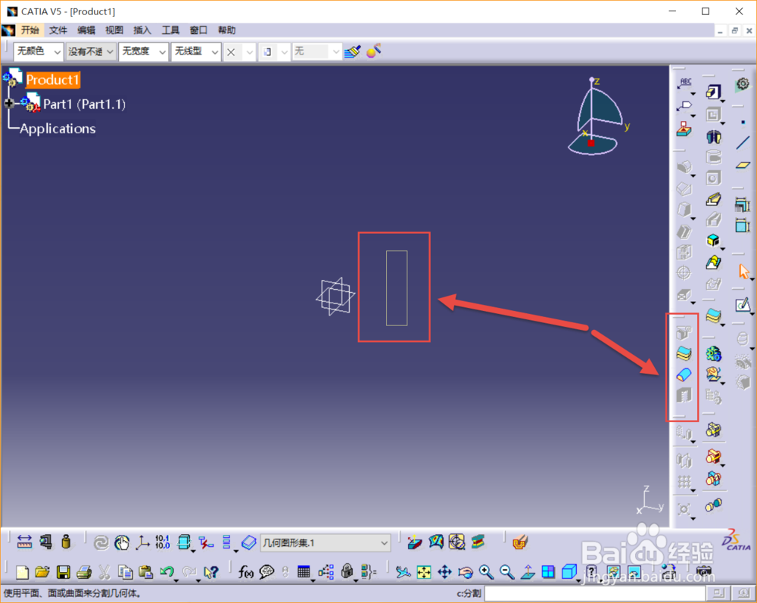Click the Measure Between icon
The width and height of the screenshot is (757, 603).
[24, 542]
